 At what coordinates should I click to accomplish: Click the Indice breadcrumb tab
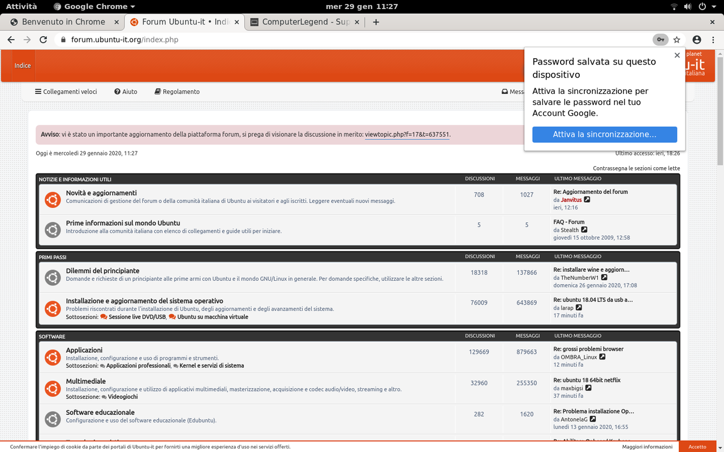(x=23, y=66)
